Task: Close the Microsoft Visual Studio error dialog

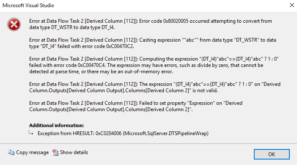Action: pos(292,5)
